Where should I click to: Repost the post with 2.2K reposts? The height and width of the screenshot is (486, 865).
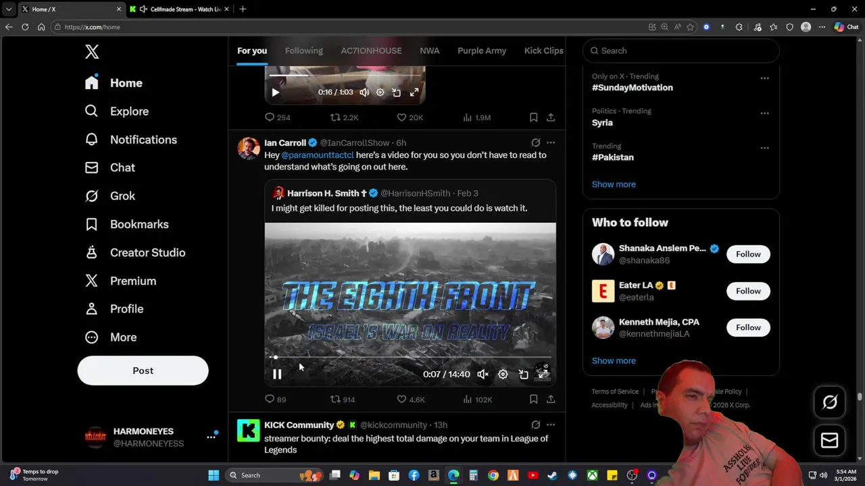344,117
